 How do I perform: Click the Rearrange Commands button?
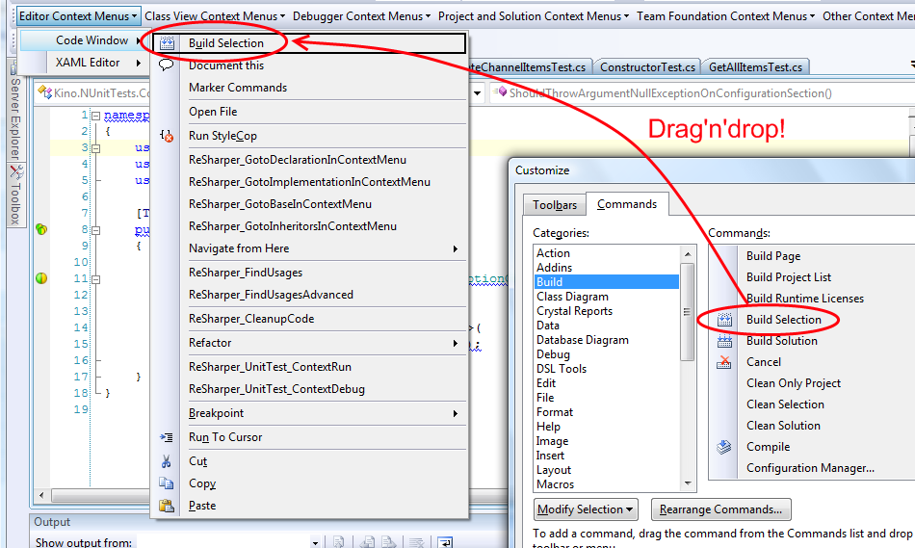coord(720,509)
